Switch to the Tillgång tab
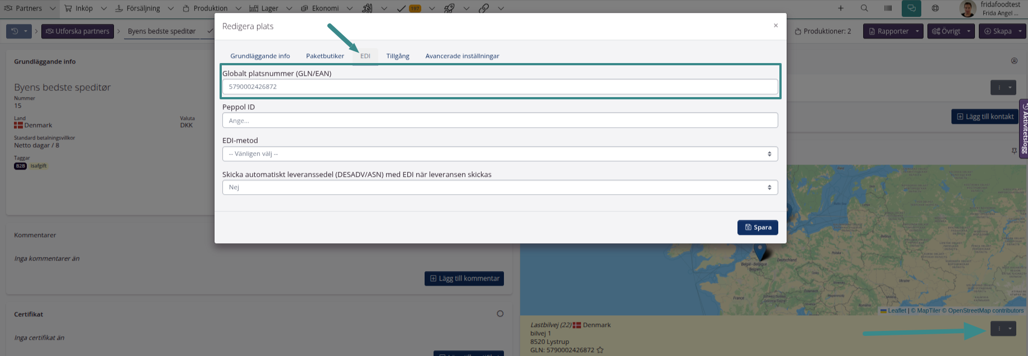The height and width of the screenshot is (356, 1028). coord(398,56)
